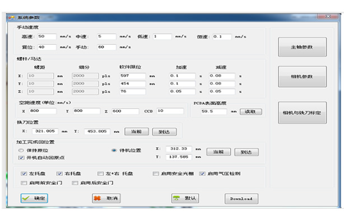
Task: Click the 软件限位 column header
Action: [x=131, y=67]
